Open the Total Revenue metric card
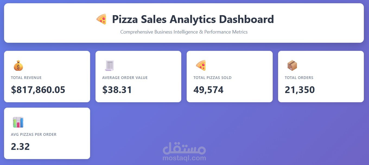 47,77
